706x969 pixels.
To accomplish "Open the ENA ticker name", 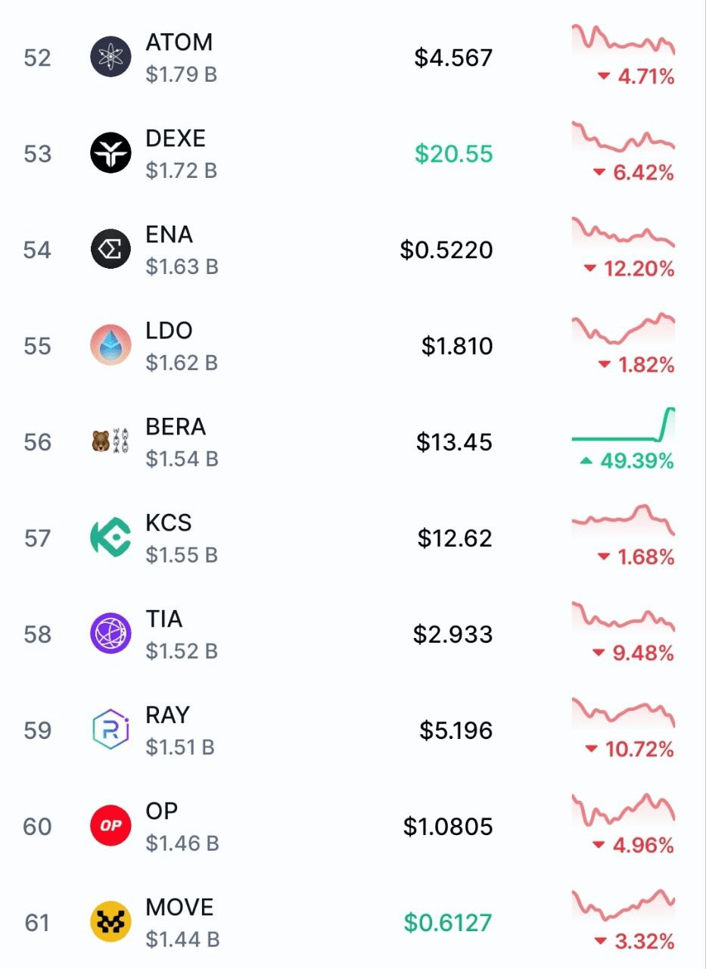I will [170, 235].
